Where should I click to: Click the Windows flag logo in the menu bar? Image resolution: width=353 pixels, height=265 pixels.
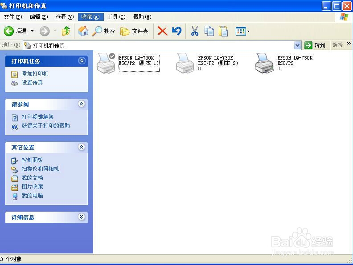344,17
